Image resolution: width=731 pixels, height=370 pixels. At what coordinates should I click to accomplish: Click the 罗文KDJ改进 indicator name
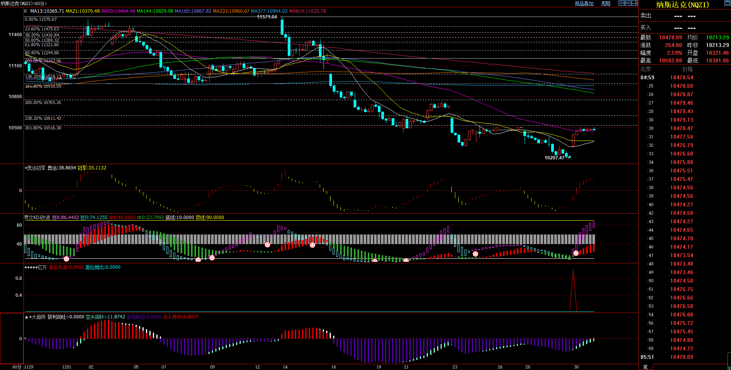pos(37,218)
